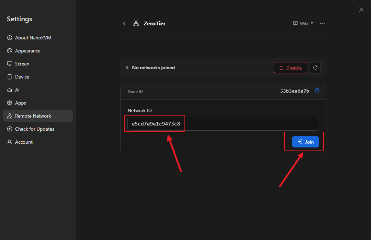Open Appearance settings
The height and width of the screenshot is (240, 371).
[x=38, y=51]
